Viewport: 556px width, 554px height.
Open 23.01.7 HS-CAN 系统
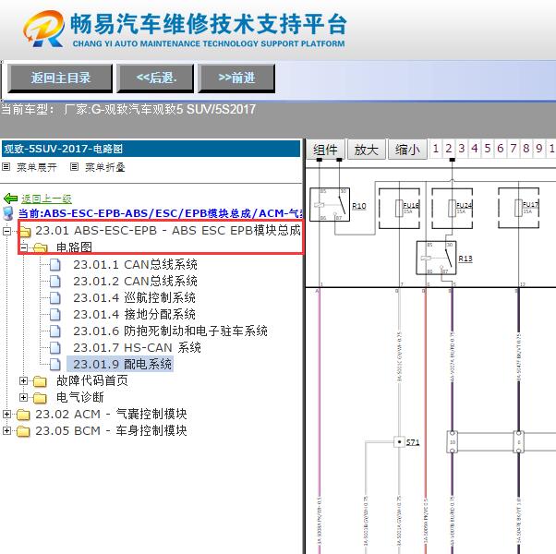(x=137, y=348)
